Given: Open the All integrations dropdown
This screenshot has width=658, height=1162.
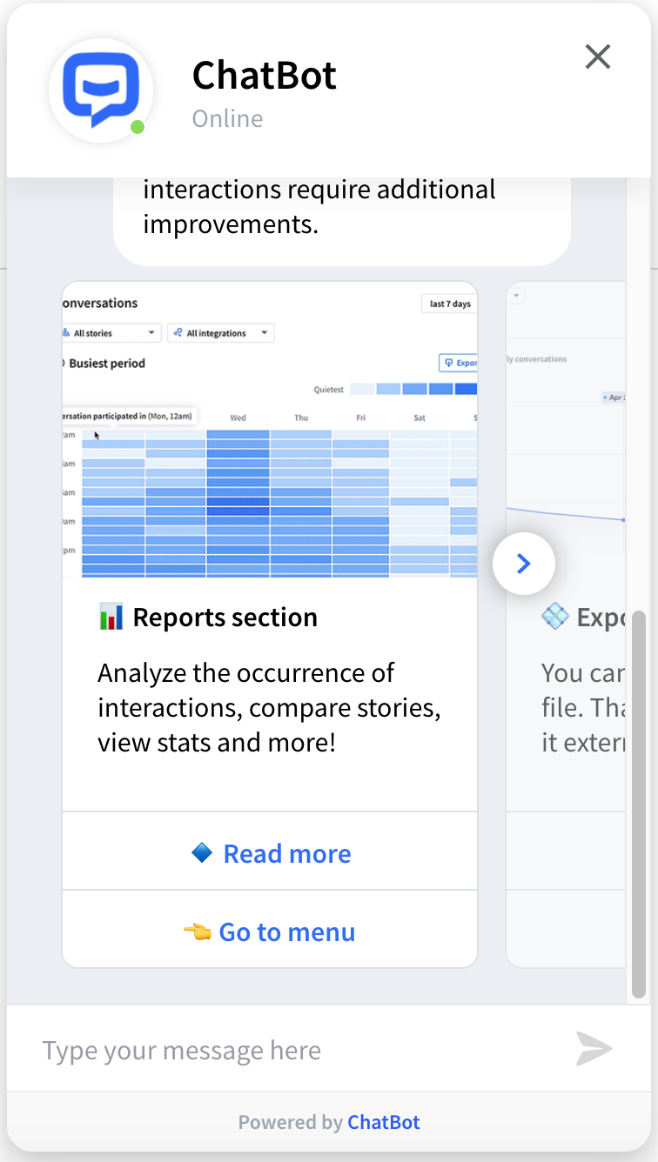Looking at the screenshot, I should click(220, 333).
